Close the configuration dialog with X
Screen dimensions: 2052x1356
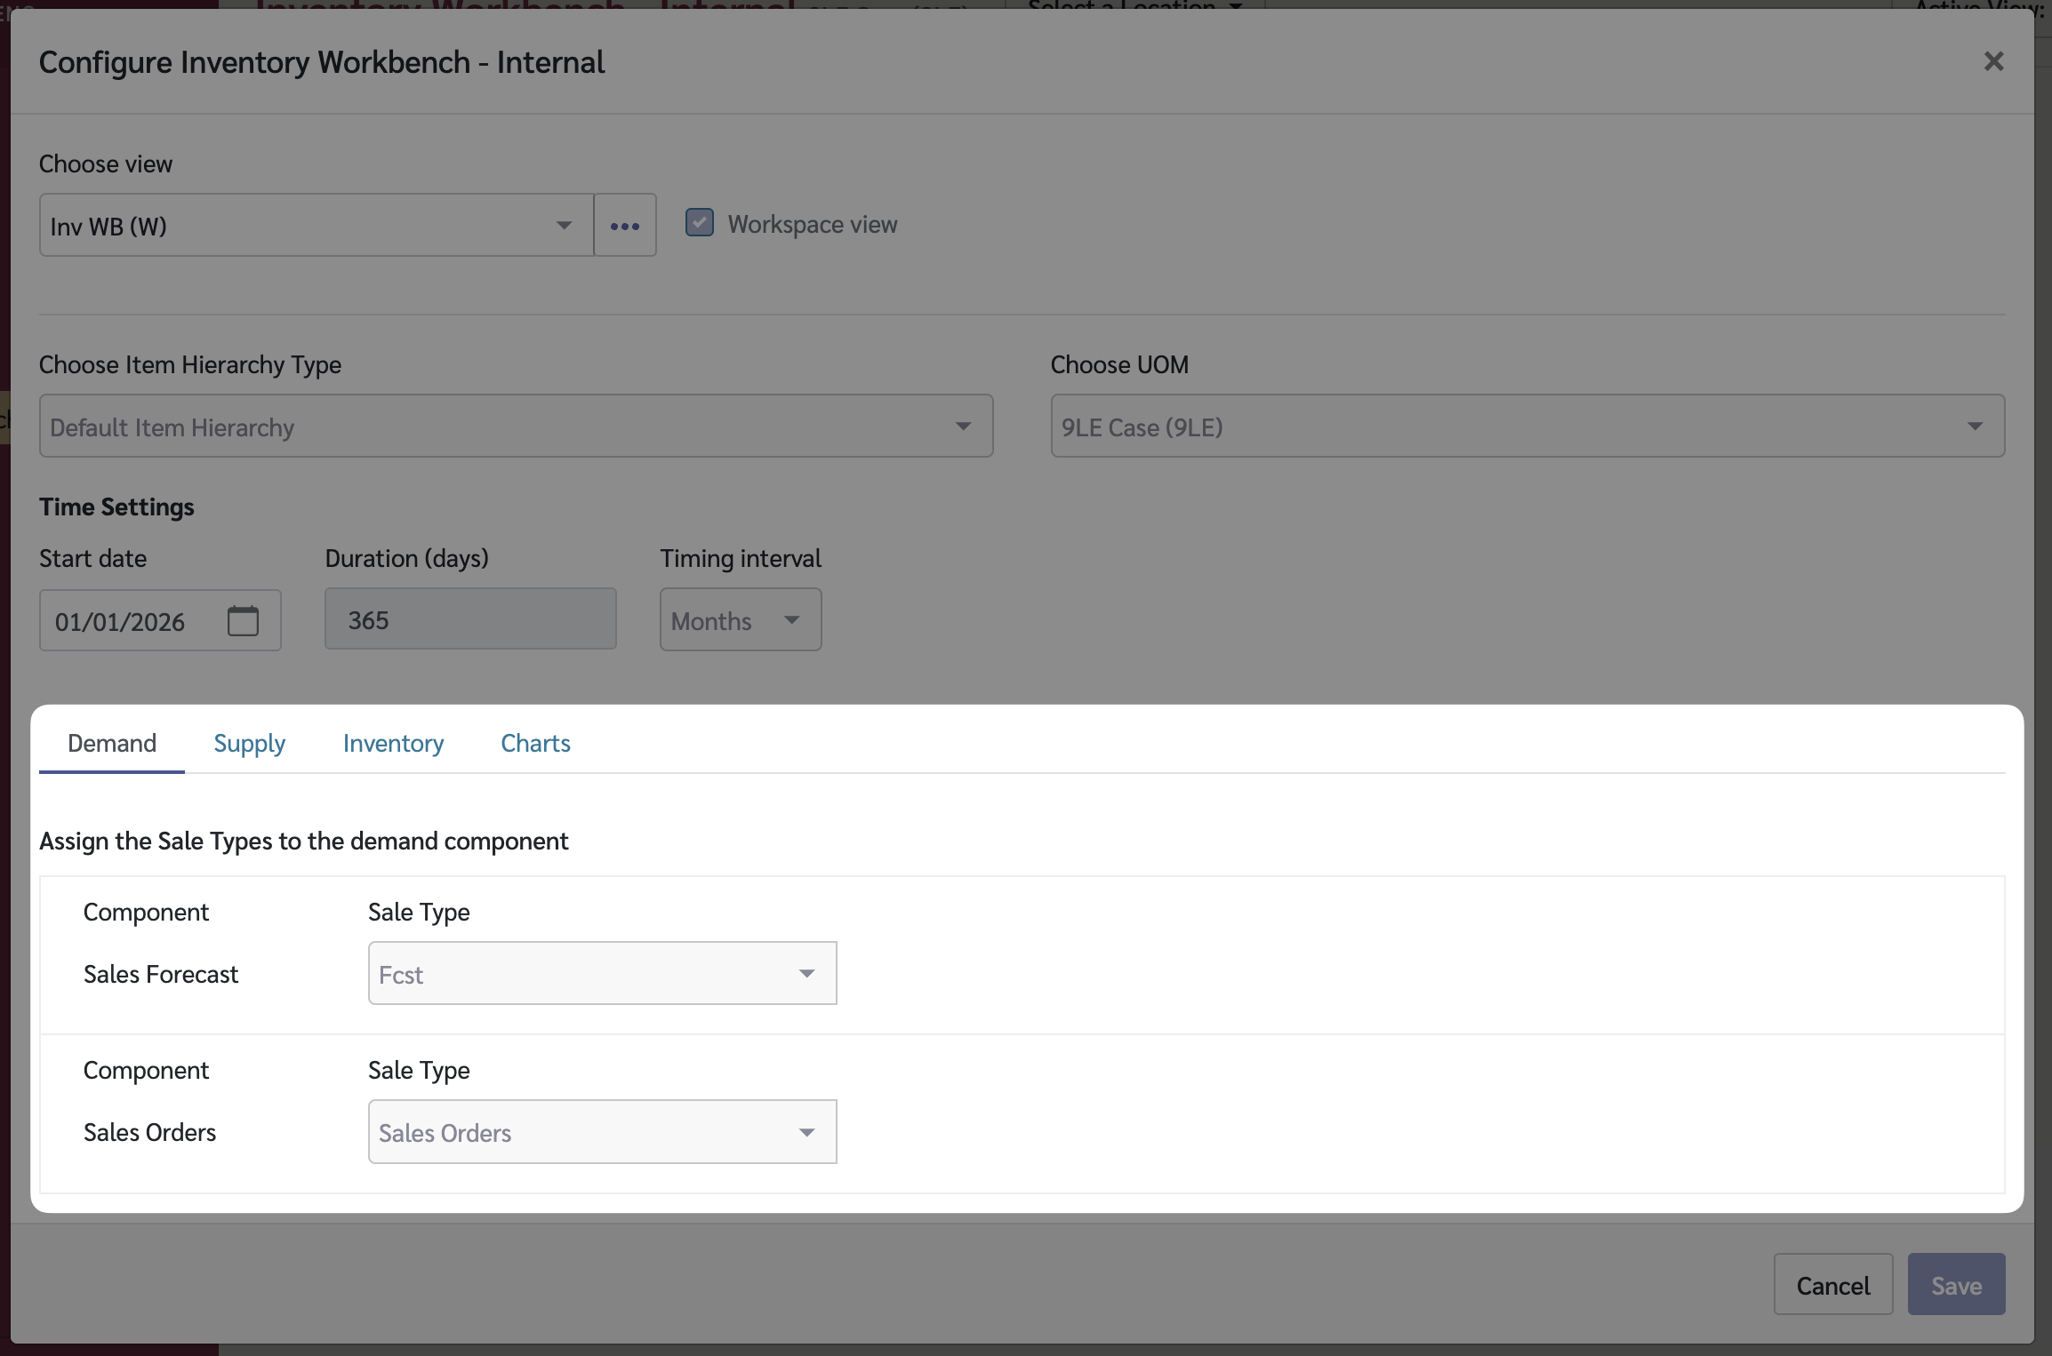(1993, 61)
